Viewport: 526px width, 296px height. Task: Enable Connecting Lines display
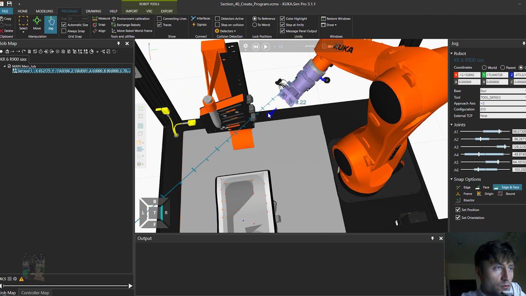(159, 18)
